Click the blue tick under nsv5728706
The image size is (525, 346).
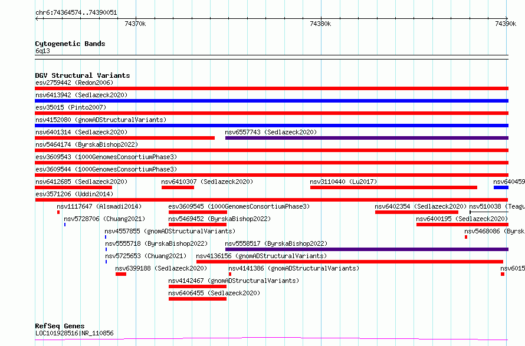tap(65, 225)
